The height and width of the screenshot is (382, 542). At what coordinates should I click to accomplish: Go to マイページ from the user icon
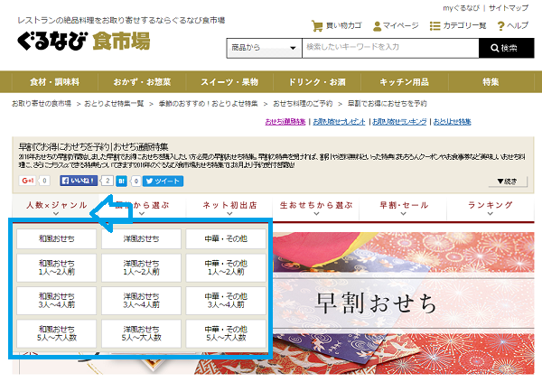[x=396, y=25]
